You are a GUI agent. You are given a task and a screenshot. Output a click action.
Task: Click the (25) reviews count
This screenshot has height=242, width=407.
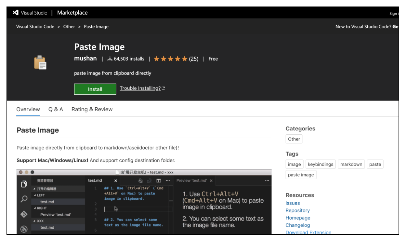(x=194, y=59)
